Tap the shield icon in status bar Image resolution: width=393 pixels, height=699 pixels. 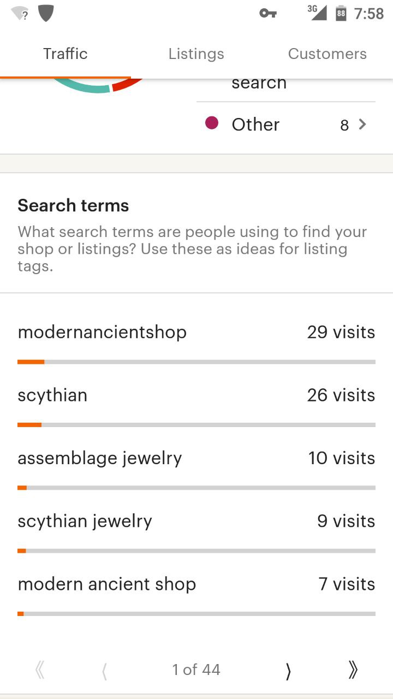pyautogui.click(x=46, y=13)
